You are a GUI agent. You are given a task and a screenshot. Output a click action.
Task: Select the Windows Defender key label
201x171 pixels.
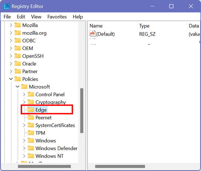click(x=57, y=148)
